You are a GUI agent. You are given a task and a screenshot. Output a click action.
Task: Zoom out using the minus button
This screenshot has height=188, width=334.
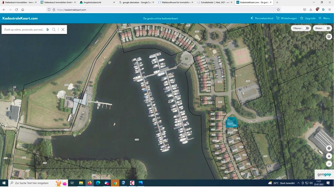[x=329, y=164]
